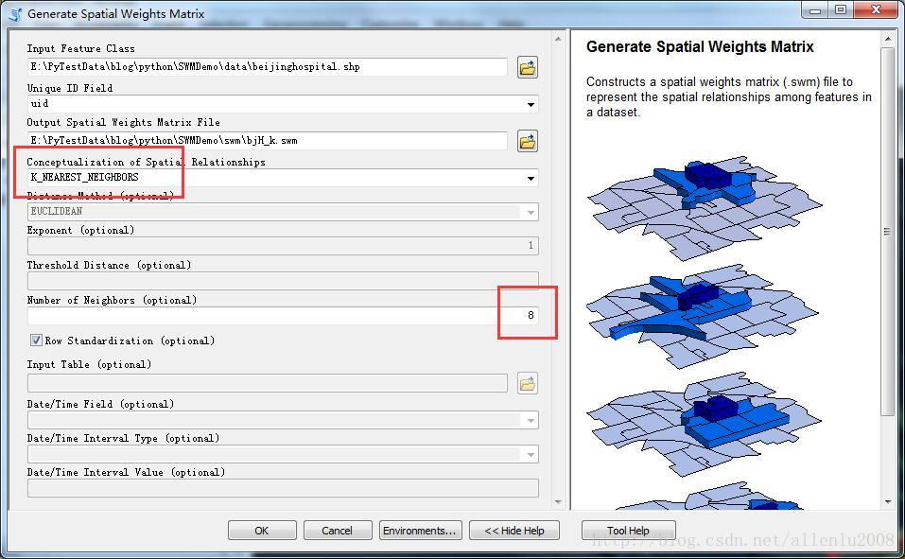Image resolution: width=905 pixels, height=559 pixels.
Task: Click the second spatial relationships illustration
Action: coord(703,317)
